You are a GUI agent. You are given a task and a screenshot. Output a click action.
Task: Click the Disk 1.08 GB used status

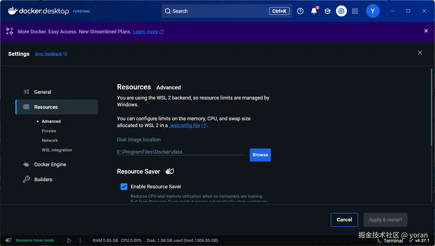click(182, 241)
